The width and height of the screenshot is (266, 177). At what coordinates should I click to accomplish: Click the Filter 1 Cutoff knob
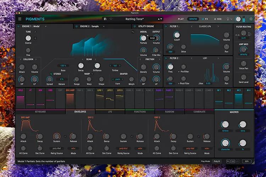(x=177, y=35)
